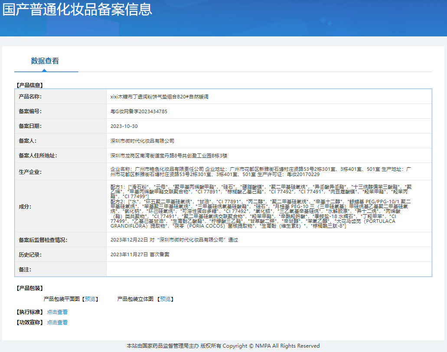Image resolution: width=447 pixels, height=352 pixels.
Task: Click the 成分 ingredients list text
Action: (x=261, y=206)
